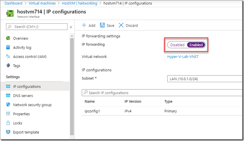Viewport: 244px width, 141px height.
Task: Click the hostvm714 network interface icon
Action: coord(10,13)
